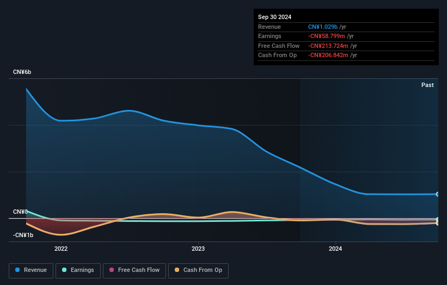447x285 pixels.
Task: Click the Past label on the chart
Action: [x=427, y=85]
